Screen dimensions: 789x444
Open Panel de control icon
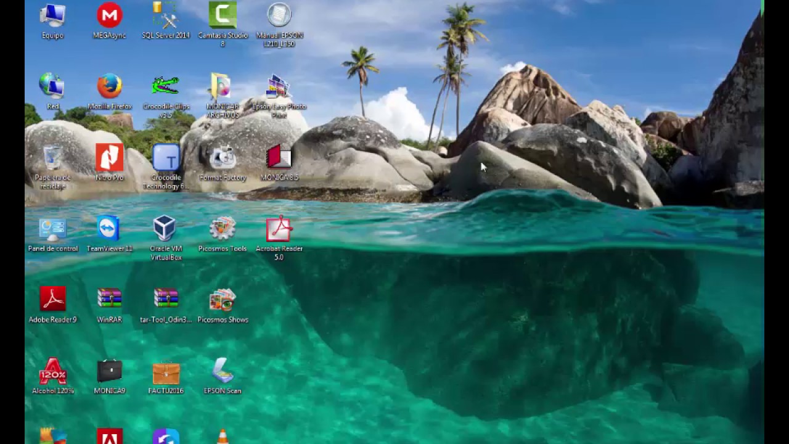tap(52, 229)
